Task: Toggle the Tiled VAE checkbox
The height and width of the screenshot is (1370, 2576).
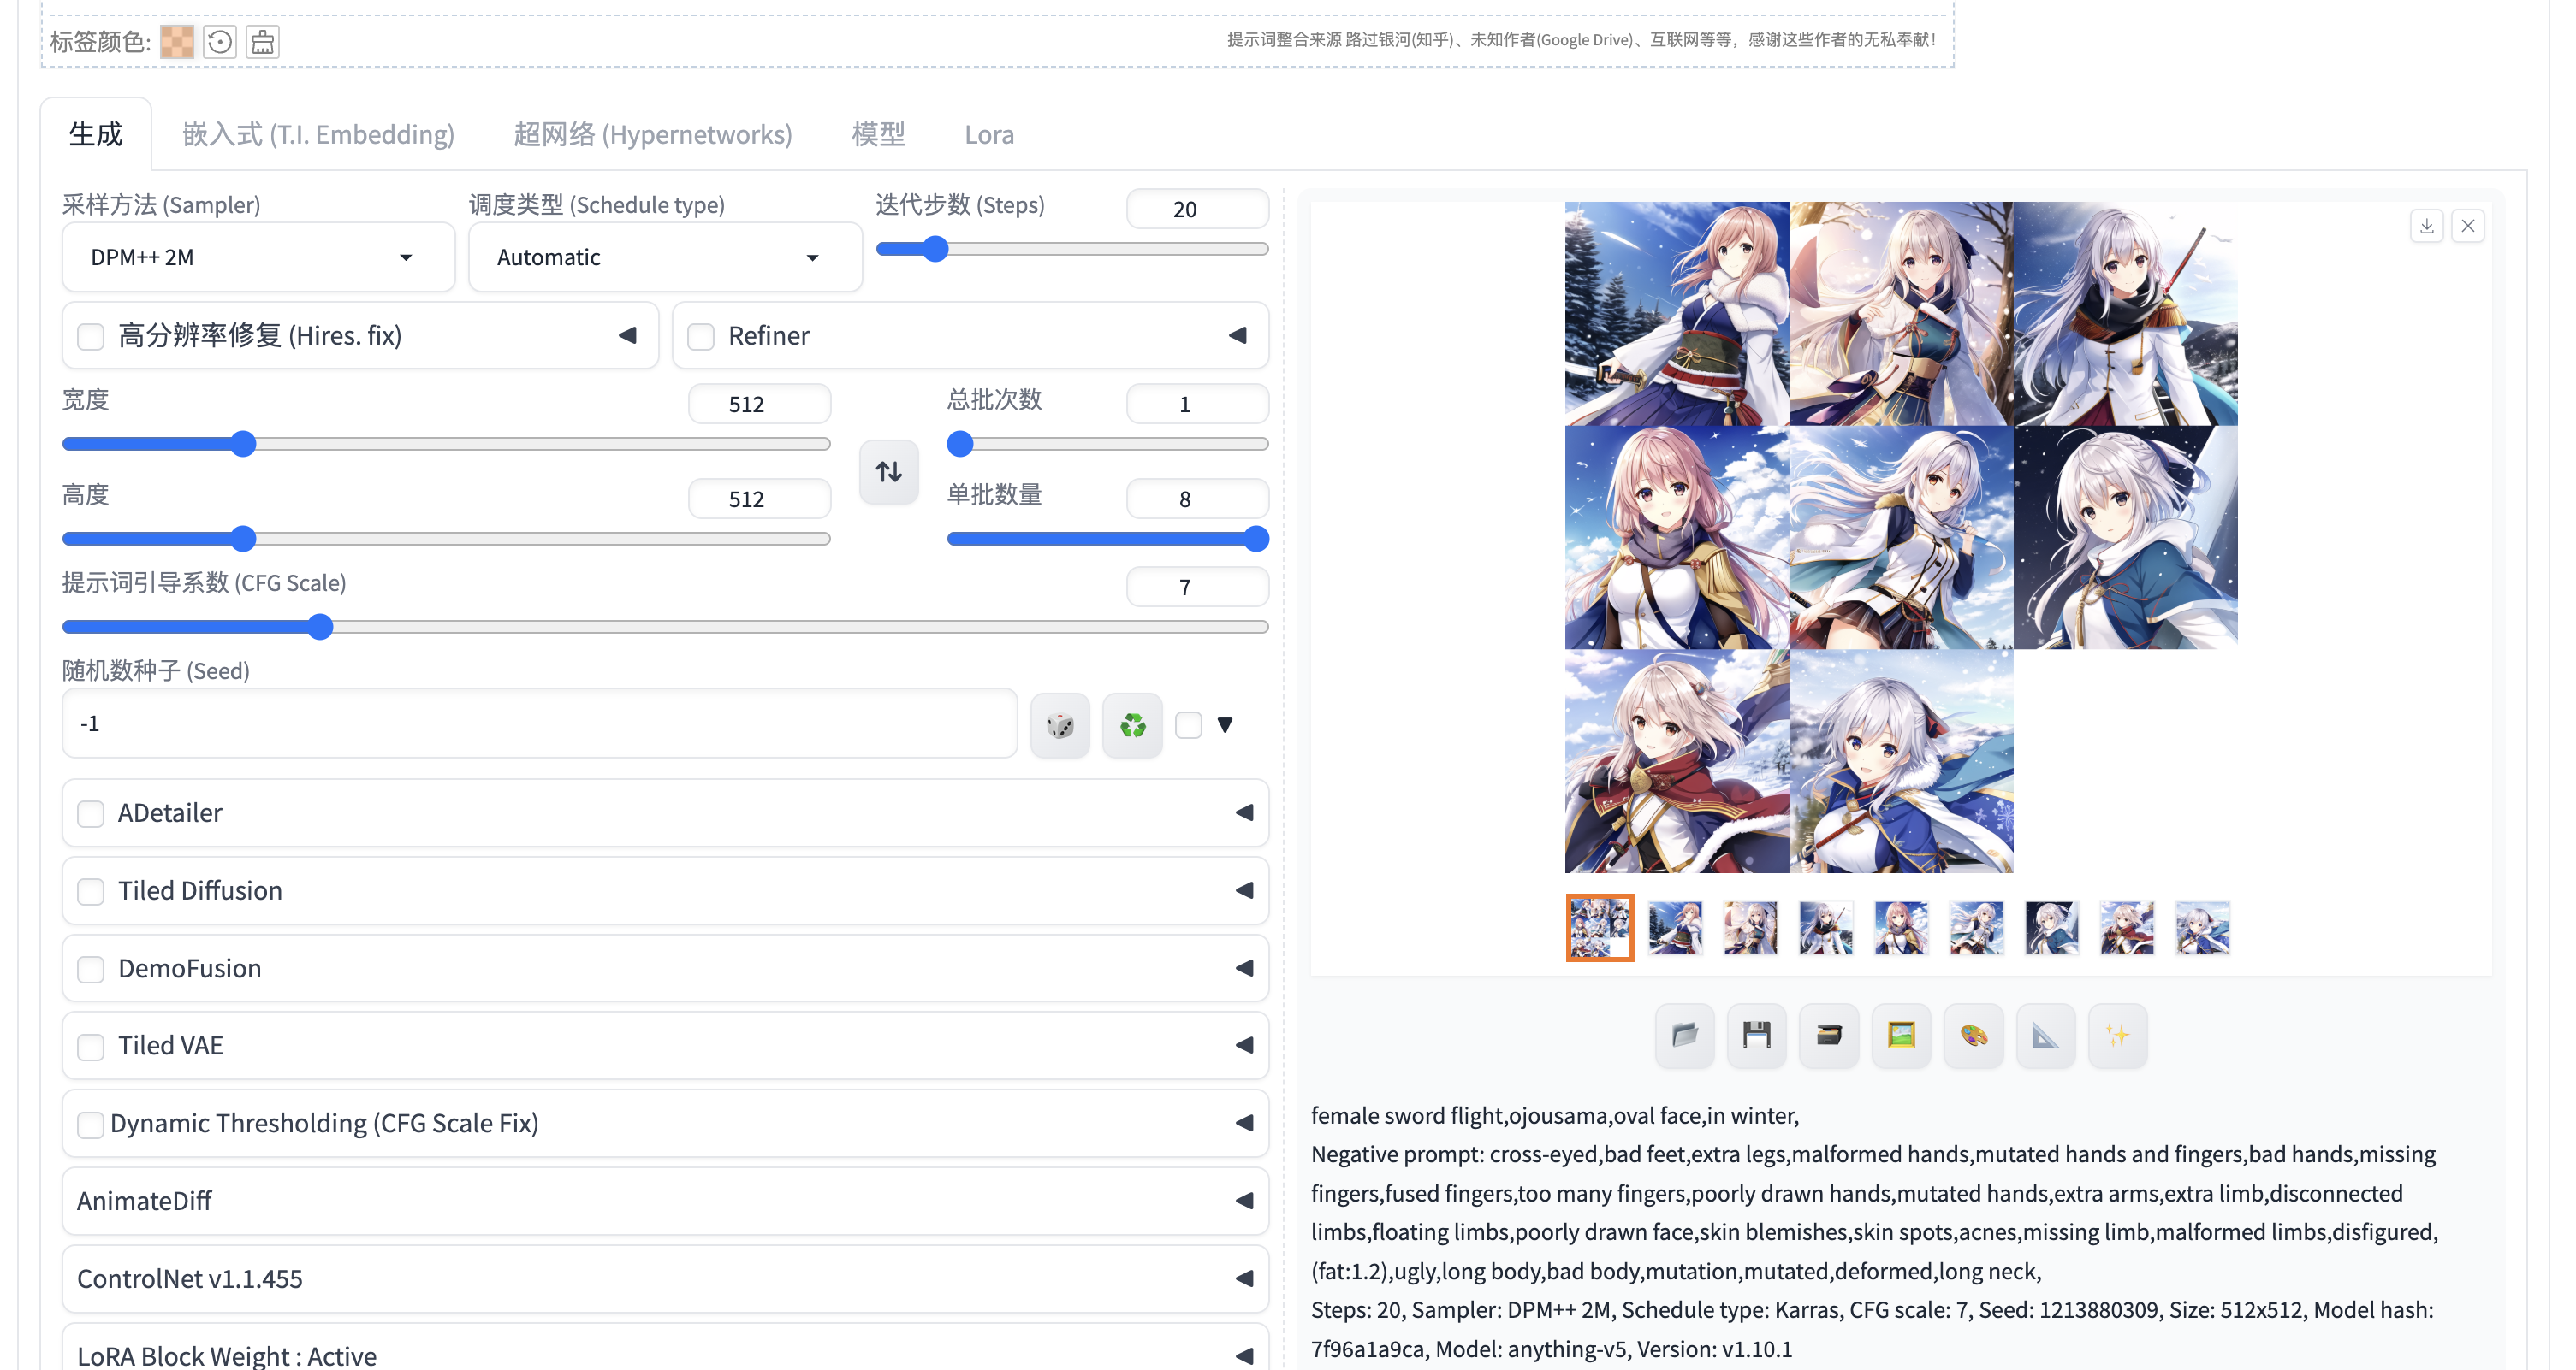Action: 91,1046
